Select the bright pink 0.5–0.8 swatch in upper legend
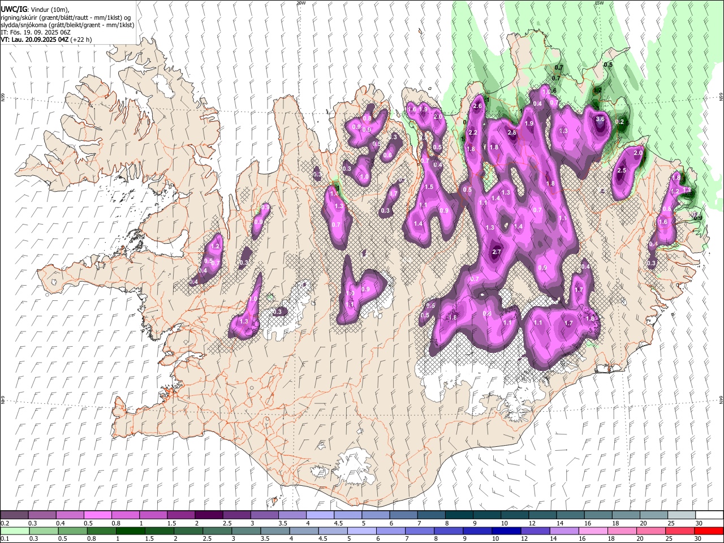 97,515
